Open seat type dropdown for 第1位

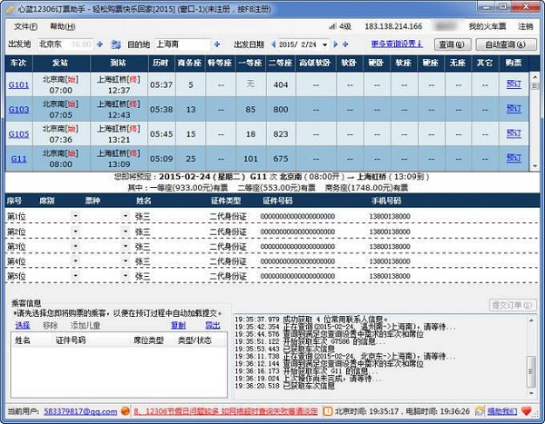(x=76, y=216)
